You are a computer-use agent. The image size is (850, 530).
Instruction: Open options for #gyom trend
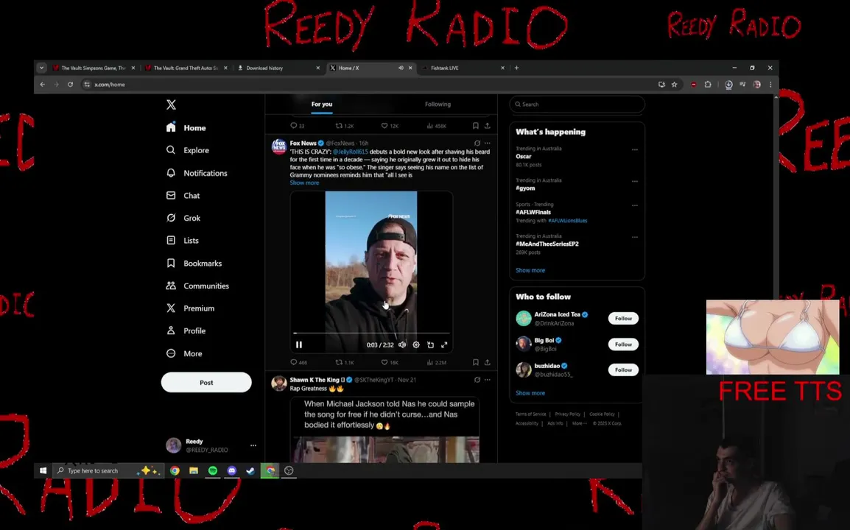(x=635, y=182)
